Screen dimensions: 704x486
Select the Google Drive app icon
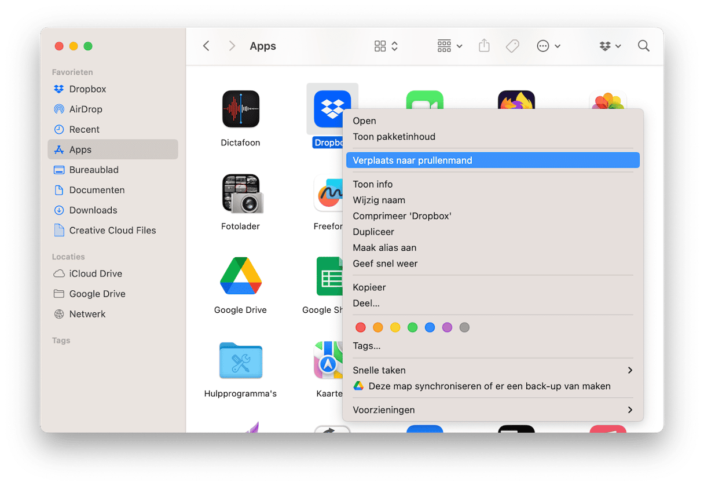pos(241,276)
